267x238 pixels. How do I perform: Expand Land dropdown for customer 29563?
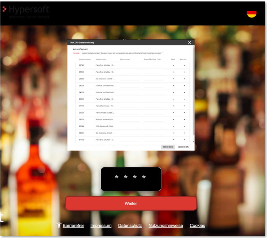click(x=173, y=119)
